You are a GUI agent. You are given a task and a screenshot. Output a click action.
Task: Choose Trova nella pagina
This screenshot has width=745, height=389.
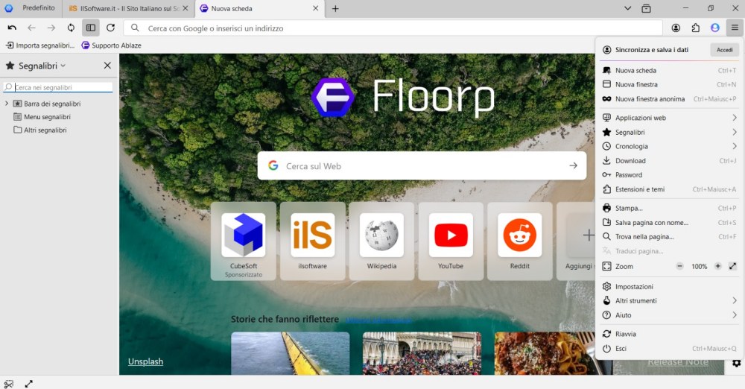[x=669, y=237]
